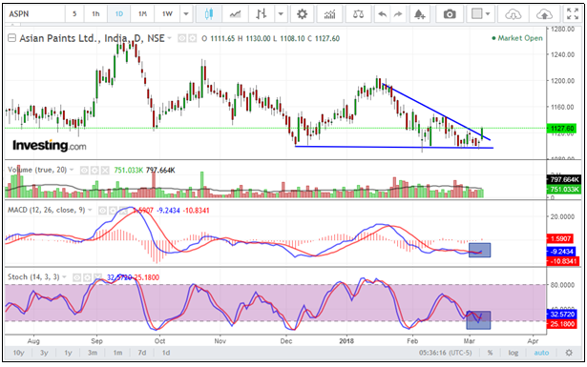
Task: Take chart snapshot with camera icon
Action: [450, 14]
